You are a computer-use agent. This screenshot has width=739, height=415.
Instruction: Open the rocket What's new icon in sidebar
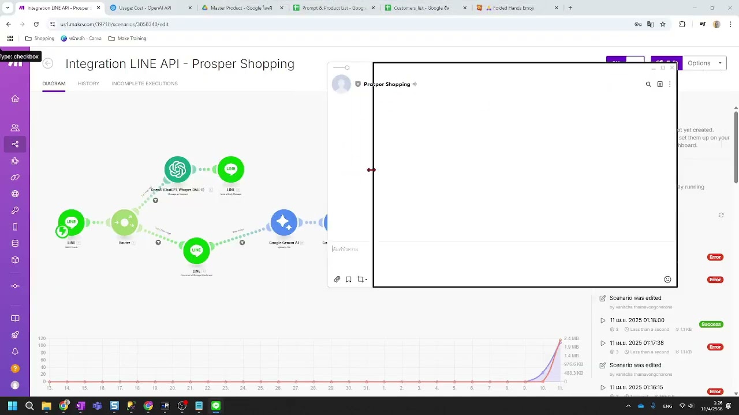tap(15, 335)
